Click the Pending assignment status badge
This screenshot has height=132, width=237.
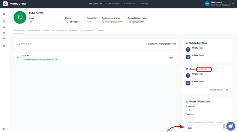[112, 22]
